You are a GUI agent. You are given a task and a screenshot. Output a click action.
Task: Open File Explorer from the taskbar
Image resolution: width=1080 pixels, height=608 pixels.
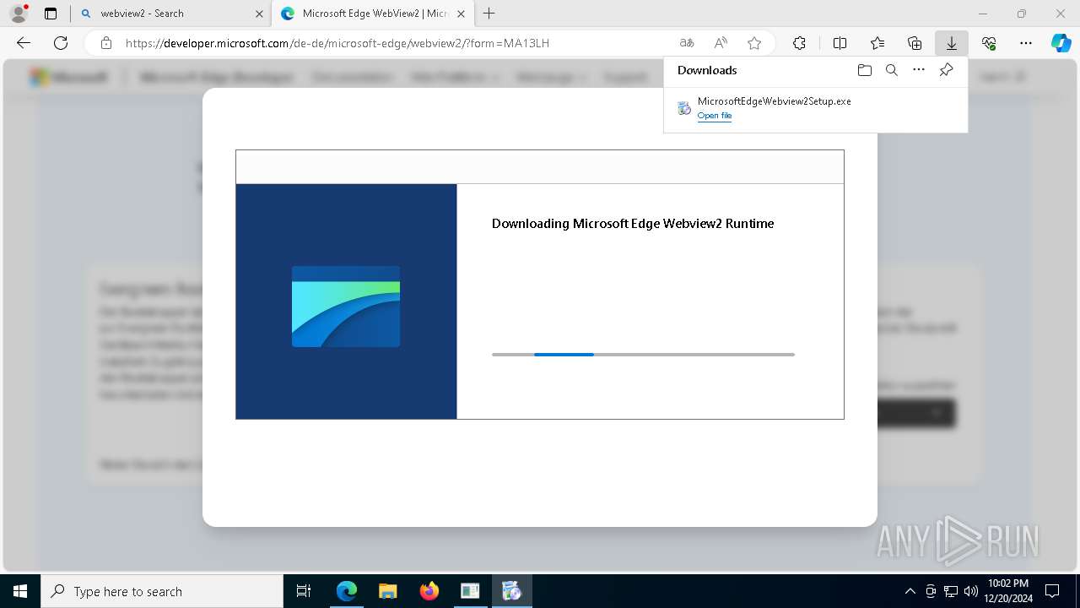coord(387,591)
